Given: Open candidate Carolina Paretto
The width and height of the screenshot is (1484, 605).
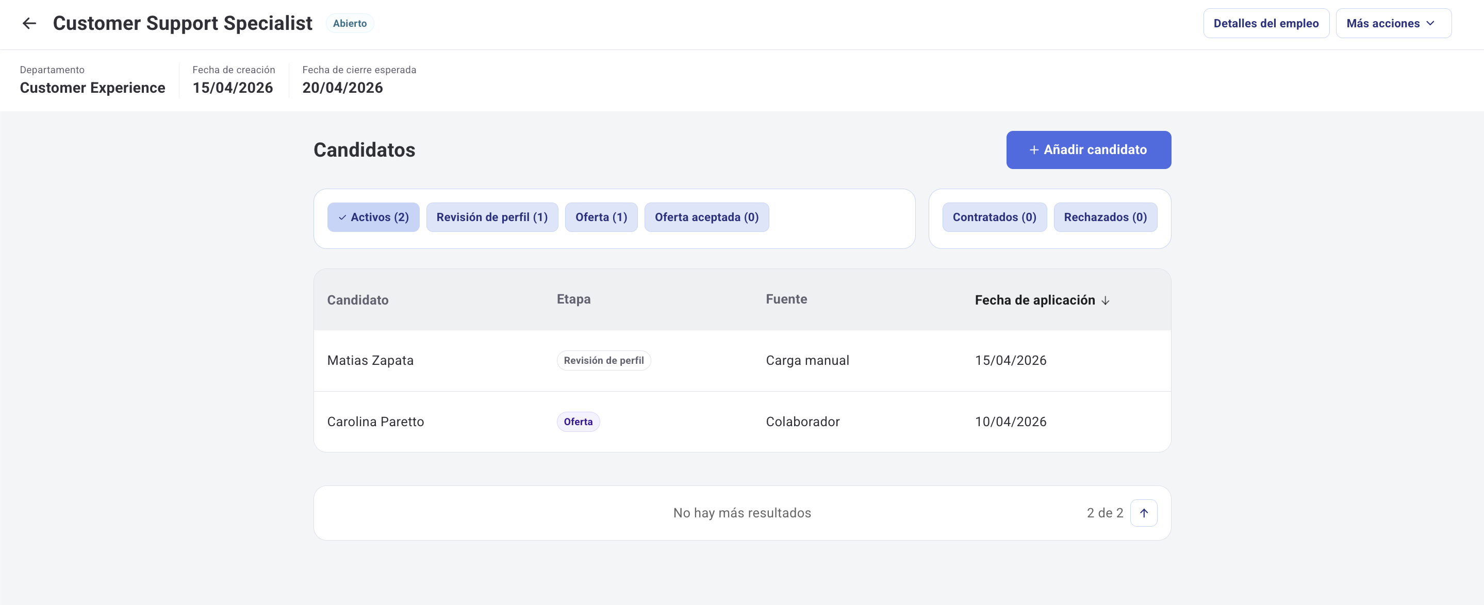Looking at the screenshot, I should click(375, 422).
